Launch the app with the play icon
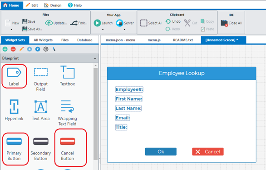Screen dimensions: 266x170 tap(98, 23)
